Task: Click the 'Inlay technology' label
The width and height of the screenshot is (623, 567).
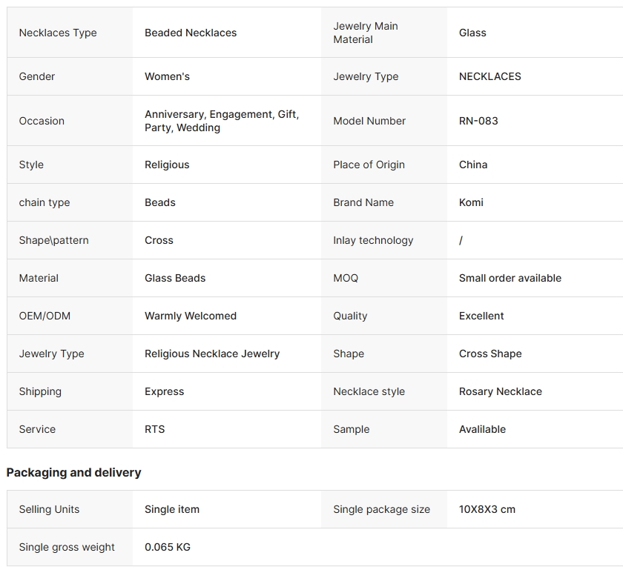Action: pyautogui.click(x=373, y=240)
